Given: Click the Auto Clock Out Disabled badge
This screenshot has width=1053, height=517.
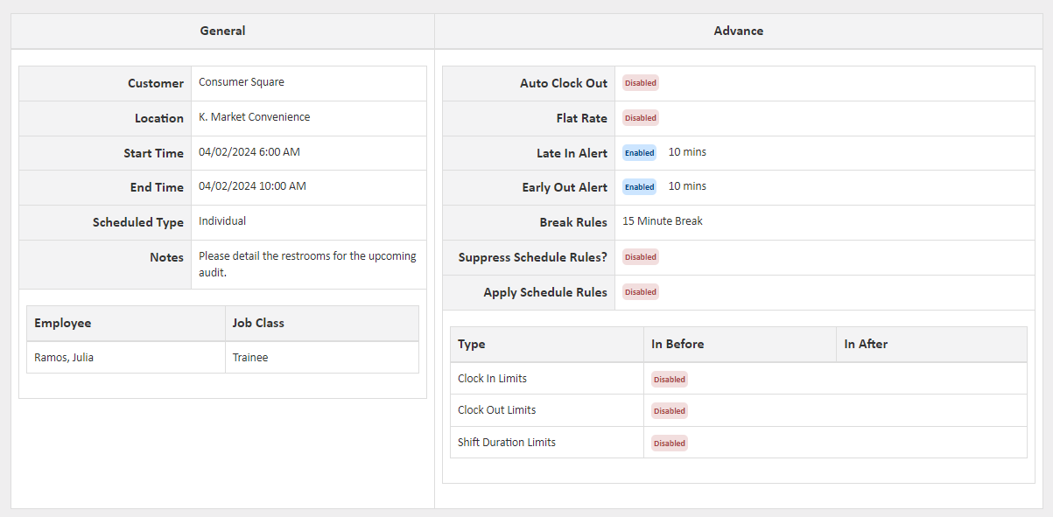Looking at the screenshot, I should click(x=640, y=83).
